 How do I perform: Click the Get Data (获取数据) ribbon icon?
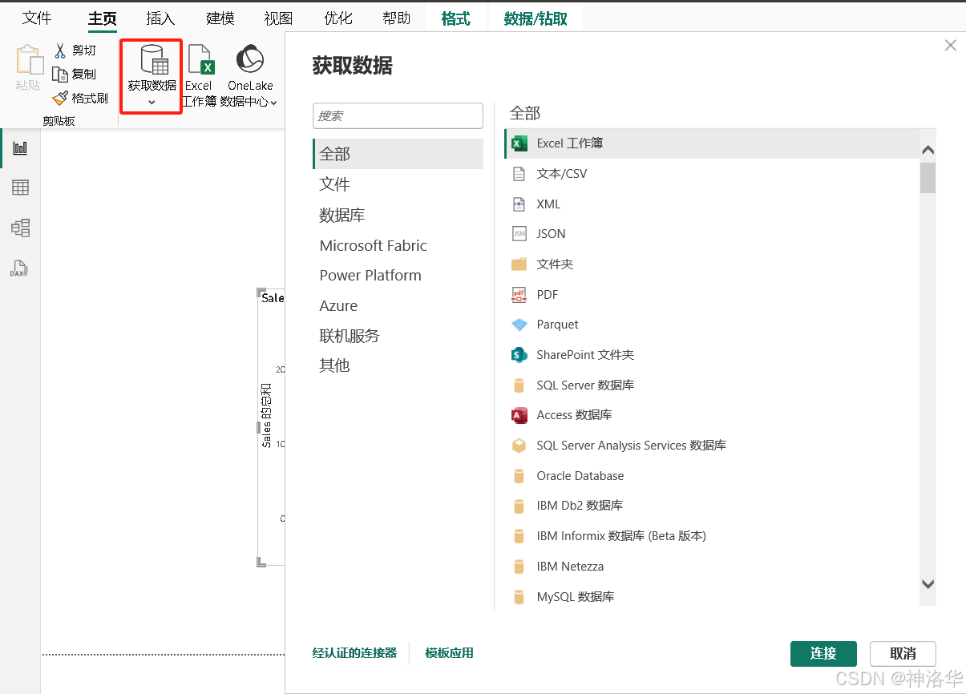152,62
